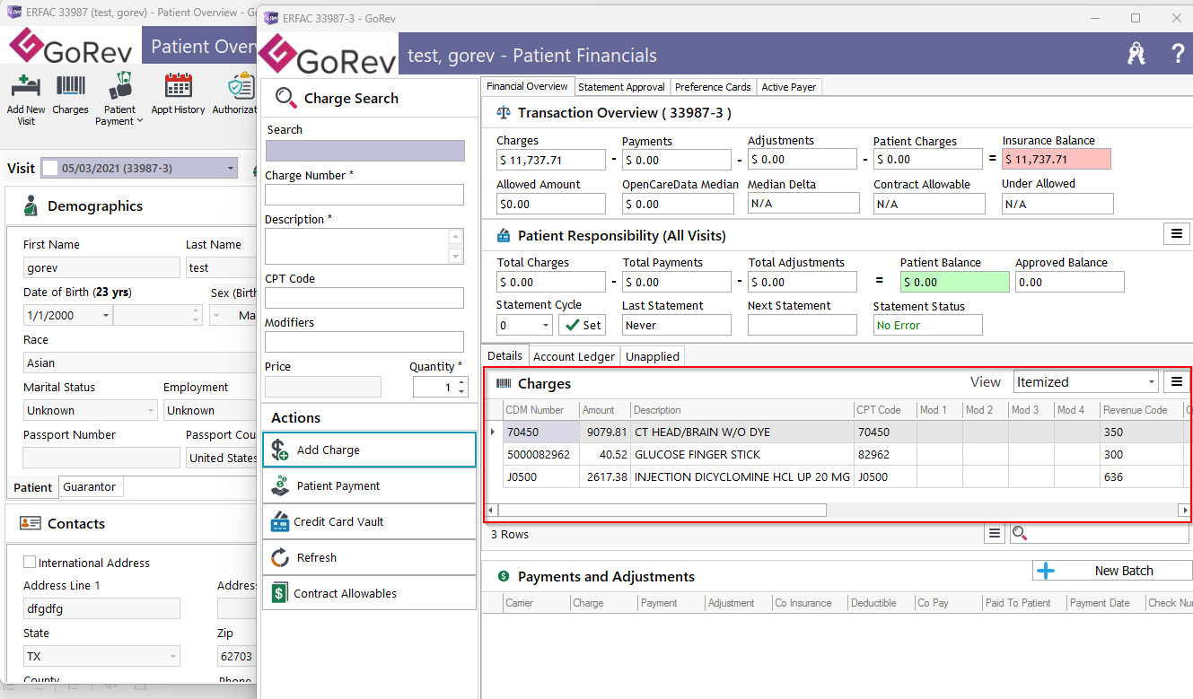The height and width of the screenshot is (699, 1193).
Task: Open the Credit Card Vault
Action: 369,521
